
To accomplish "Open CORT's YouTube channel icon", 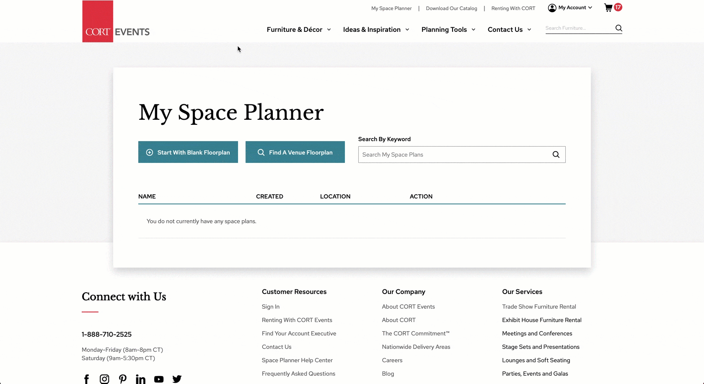I will (x=159, y=379).
